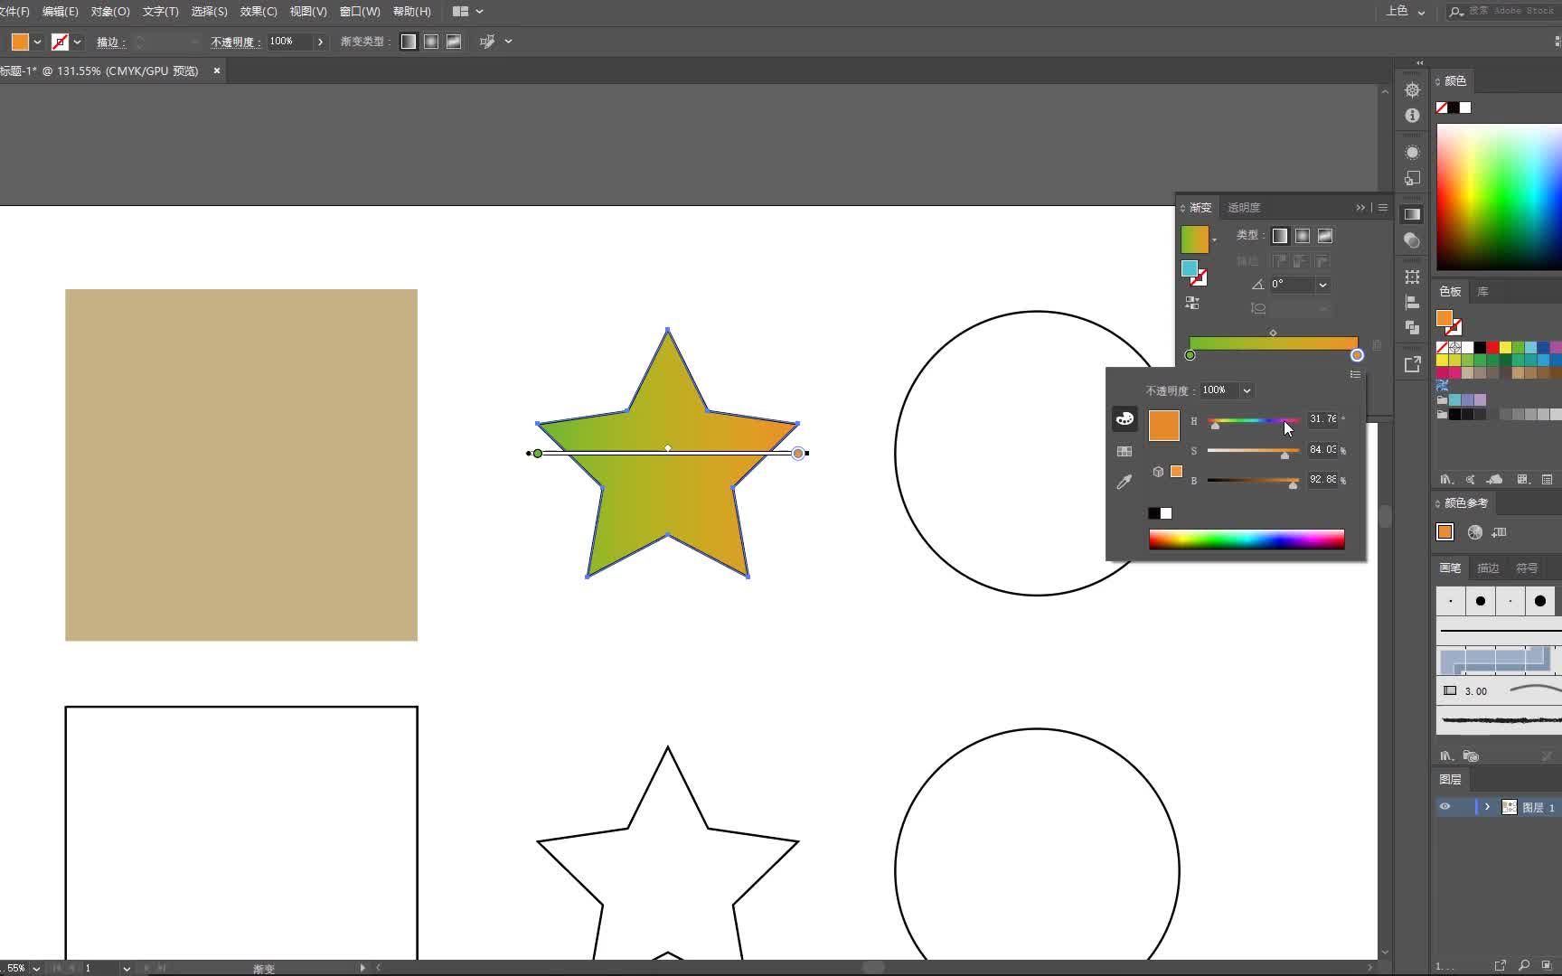Pick a color from the popup spectrum bar
This screenshot has height=976, width=1562.
coord(1247,540)
